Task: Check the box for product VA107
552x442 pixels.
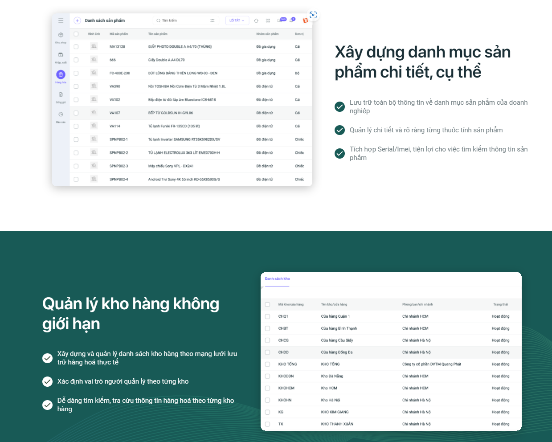Action: pos(76,113)
